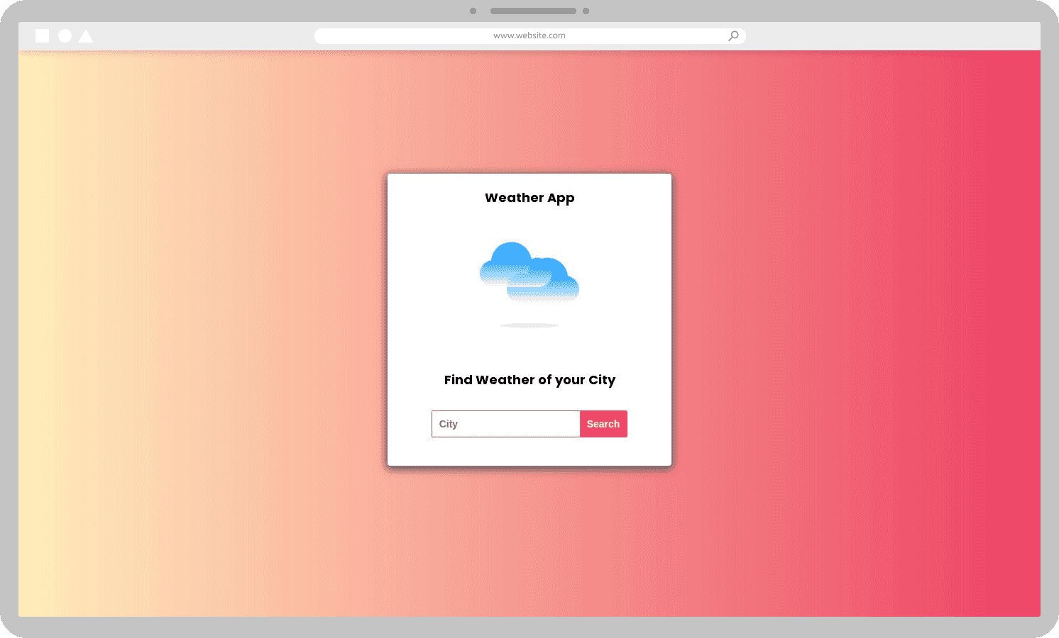Click the gray device frame bottom border

(x=529, y=627)
